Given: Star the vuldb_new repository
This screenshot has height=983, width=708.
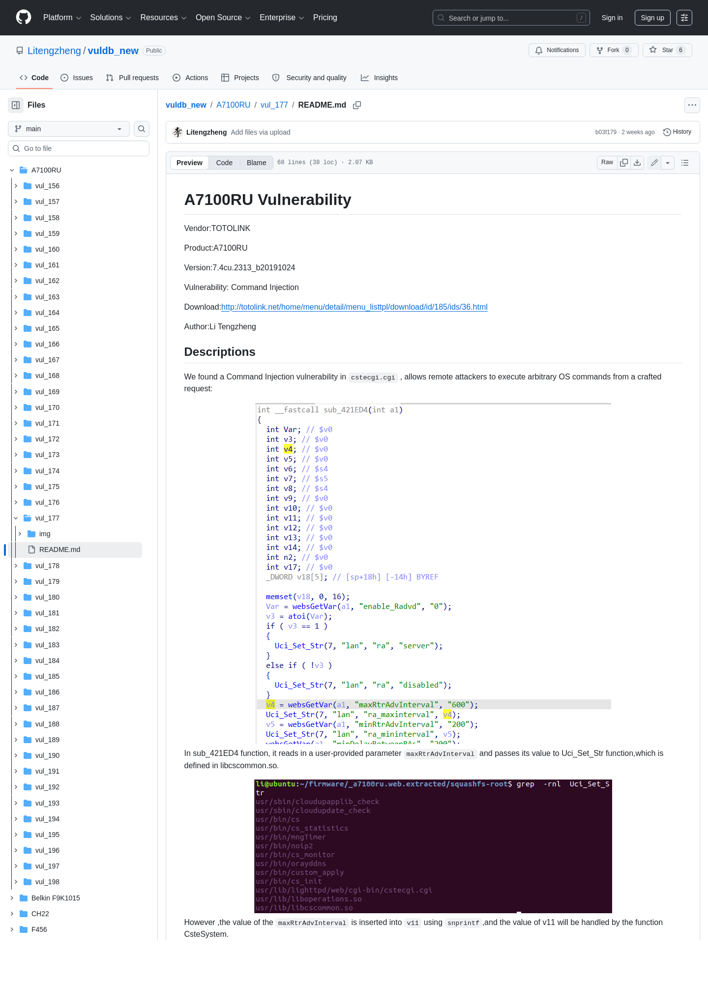Looking at the screenshot, I should coord(667,50).
